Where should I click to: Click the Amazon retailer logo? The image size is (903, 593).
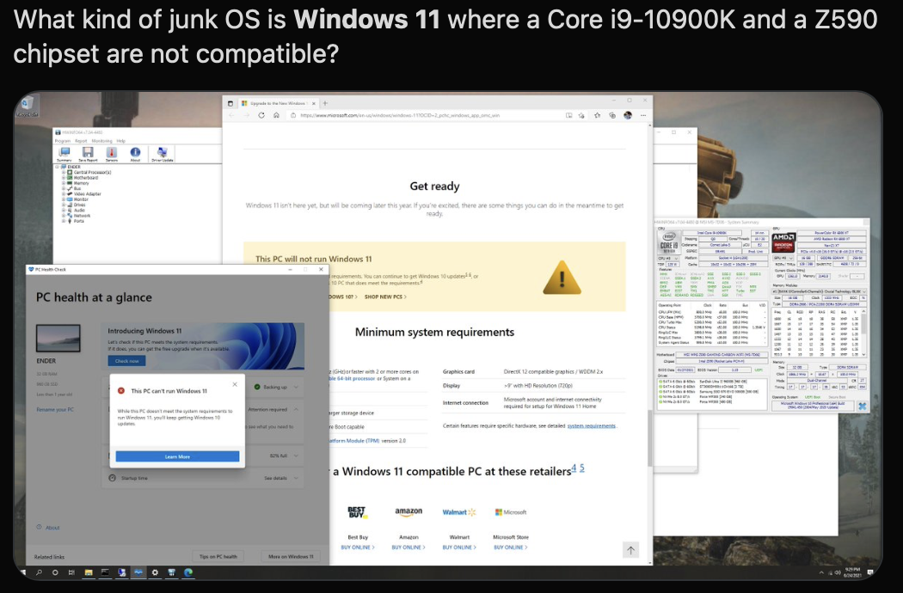pos(408,512)
